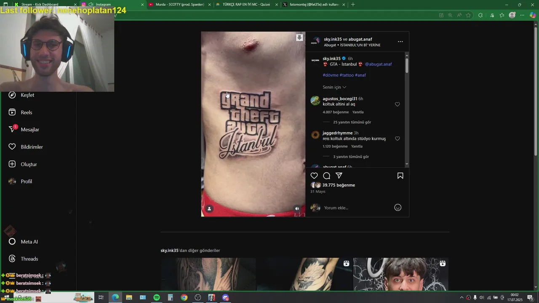This screenshot has height=303, width=539.
Task: Like jaggedrhymme's comment
Action: tap(398, 138)
